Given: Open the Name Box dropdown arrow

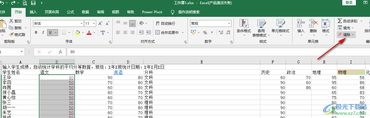Looking at the screenshot, I should click(x=22, y=52).
